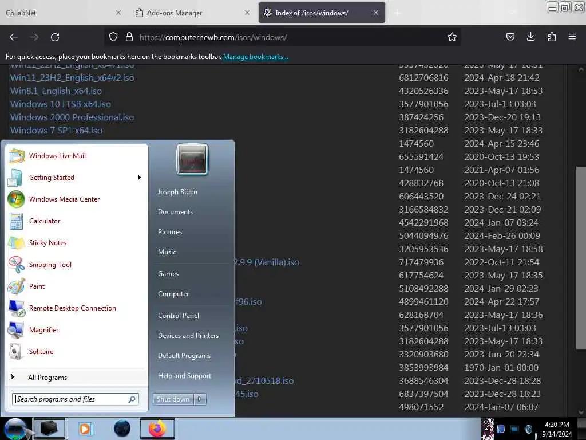This screenshot has height=440, width=586.
Task: Open a new tab with the plus button
Action: (x=397, y=13)
